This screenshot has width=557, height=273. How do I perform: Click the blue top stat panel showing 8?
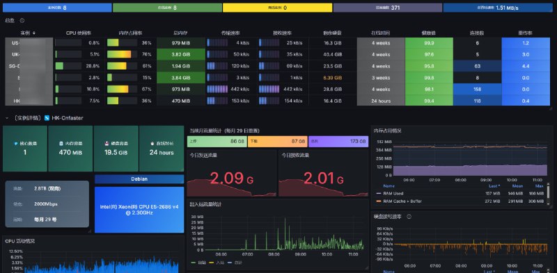coord(56,8)
